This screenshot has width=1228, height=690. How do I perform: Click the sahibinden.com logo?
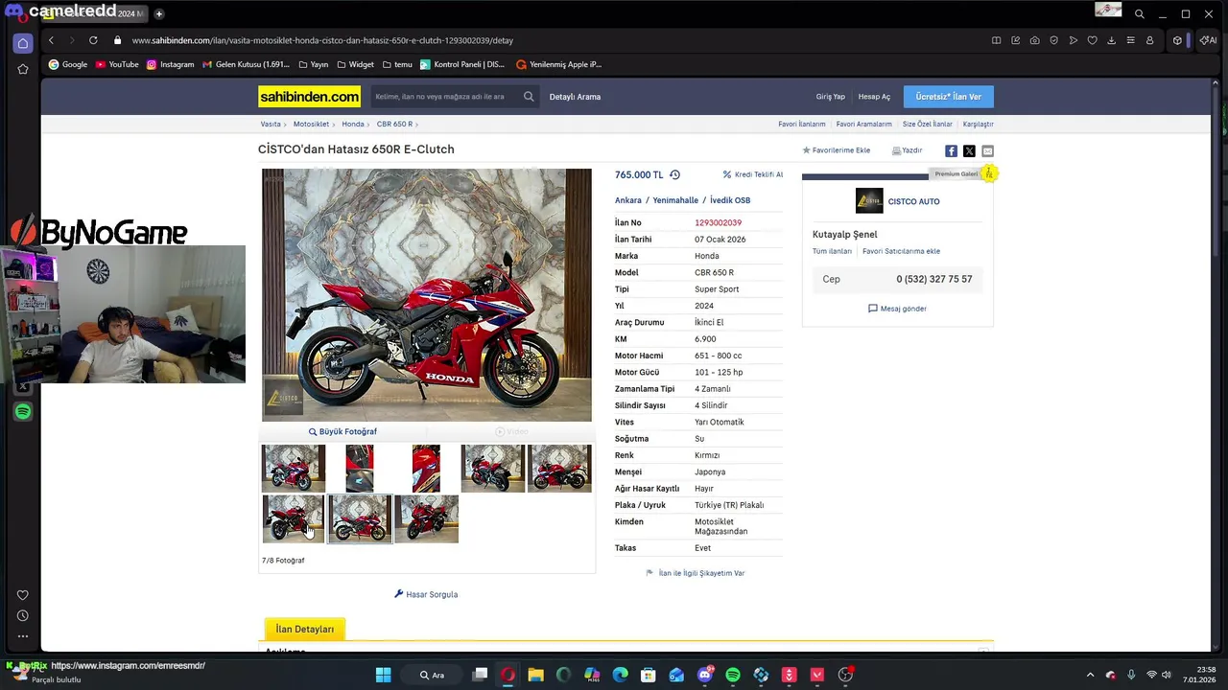[x=309, y=97]
